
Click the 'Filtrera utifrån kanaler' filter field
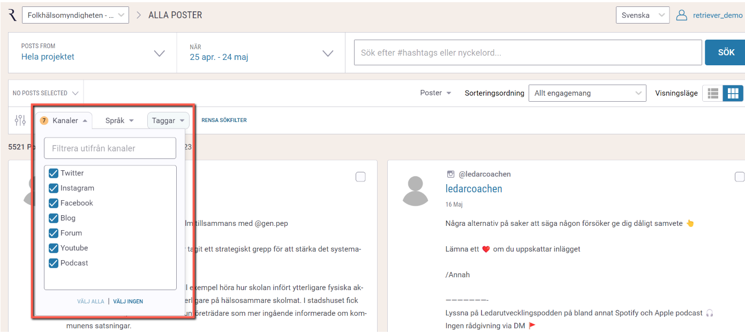[x=110, y=148]
